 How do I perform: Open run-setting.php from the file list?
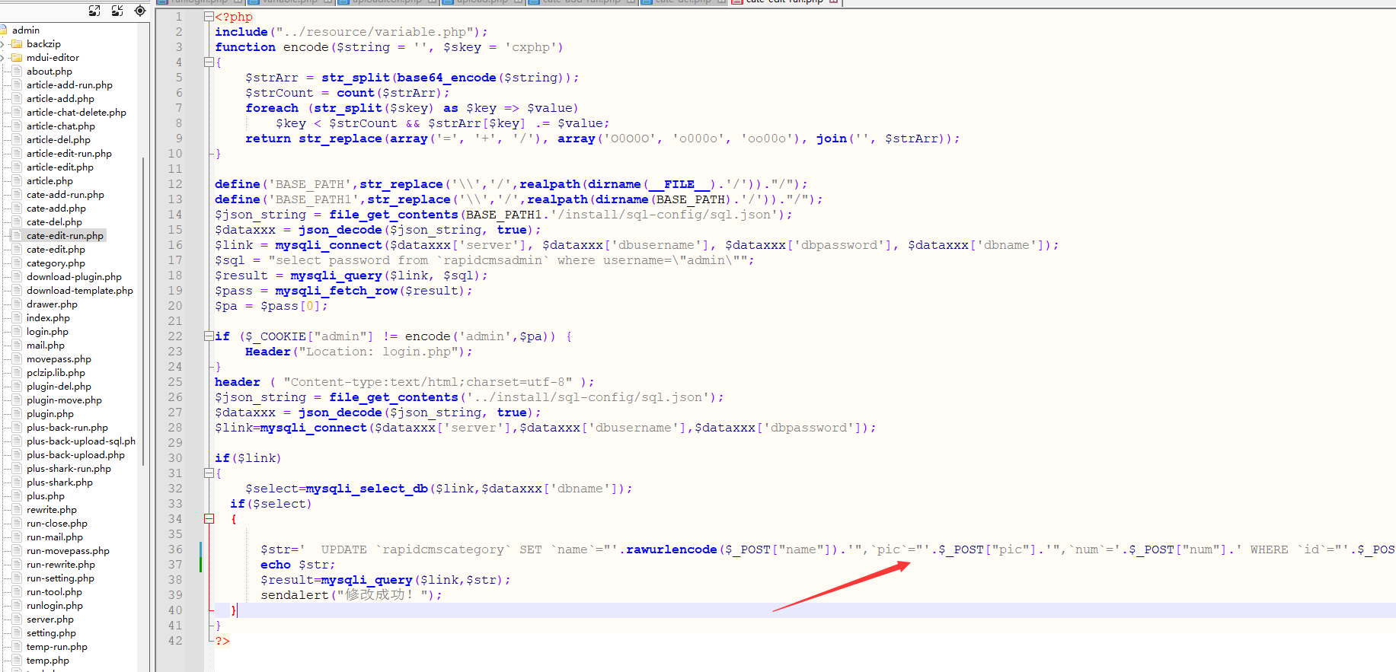(60, 578)
